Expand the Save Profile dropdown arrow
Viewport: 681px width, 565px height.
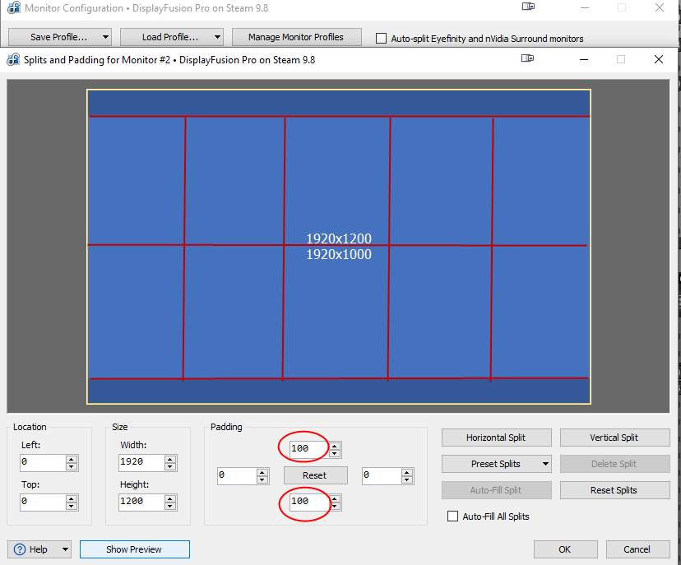pyautogui.click(x=104, y=37)
